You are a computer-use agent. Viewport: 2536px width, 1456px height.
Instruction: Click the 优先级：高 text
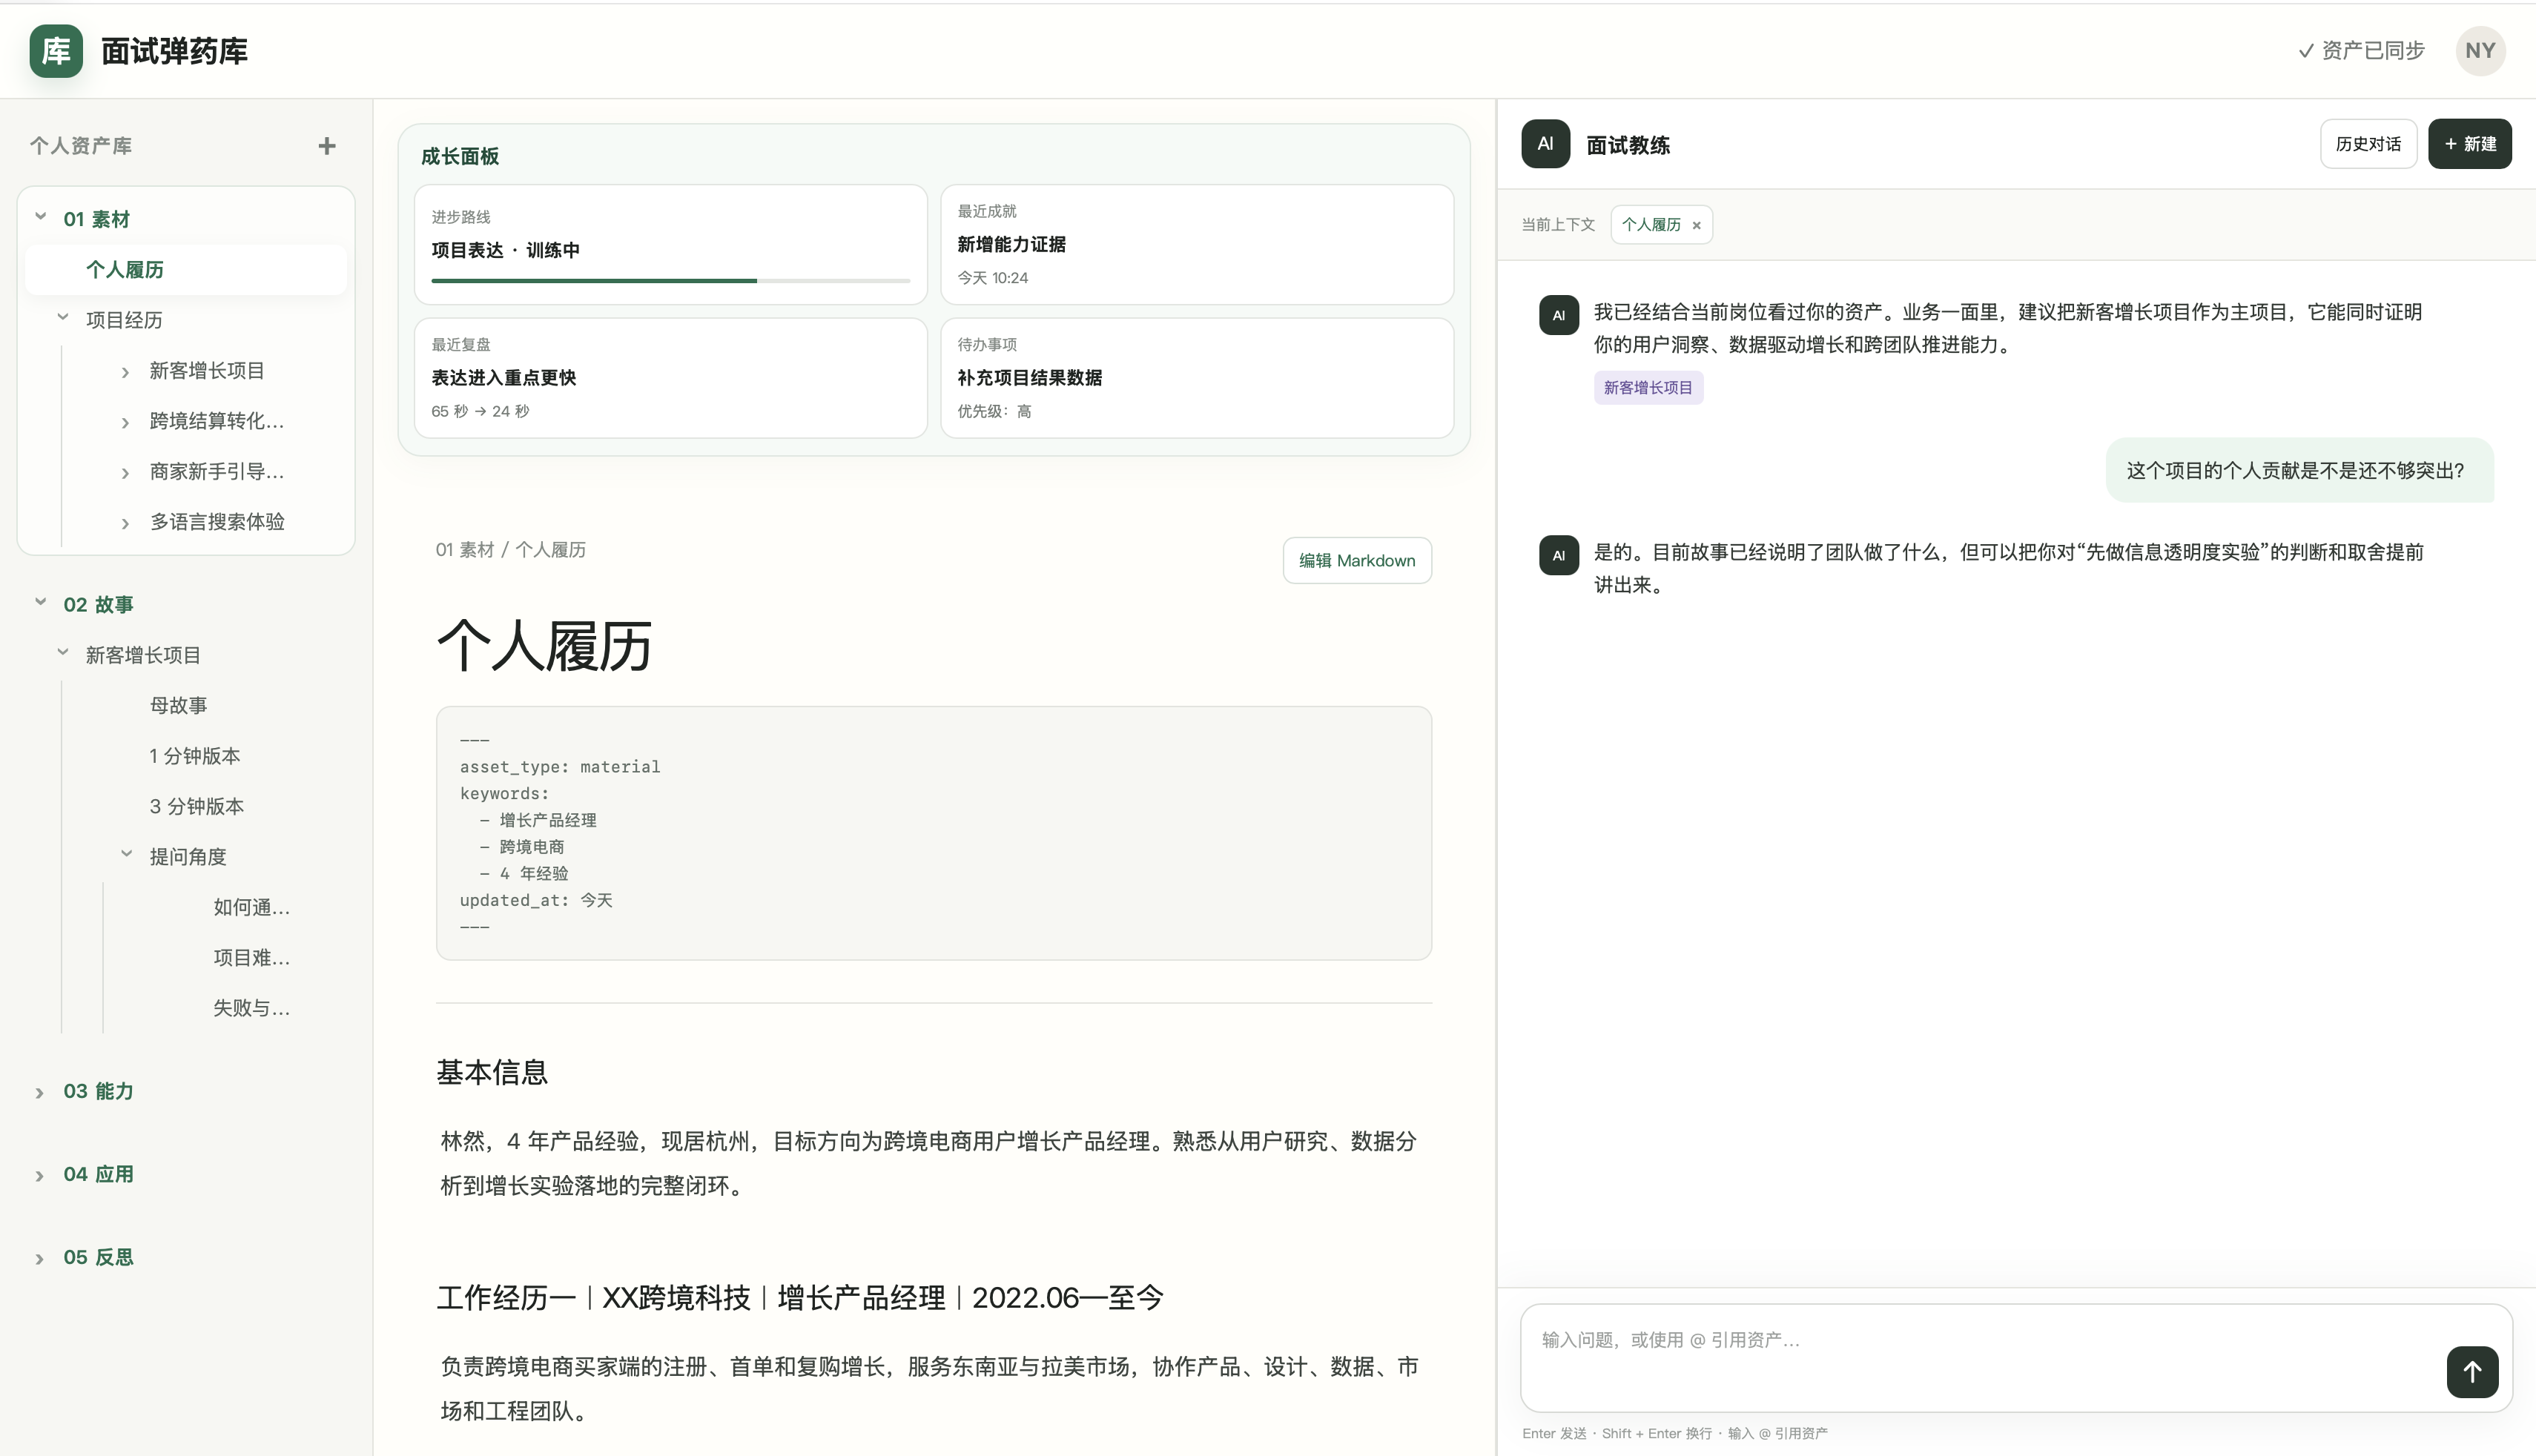(994, 411)
